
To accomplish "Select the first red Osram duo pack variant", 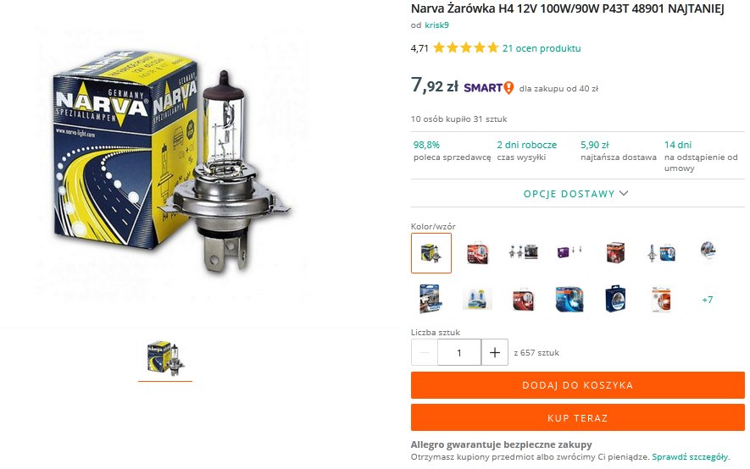I will pyautogui.click(x=477, y=252).
